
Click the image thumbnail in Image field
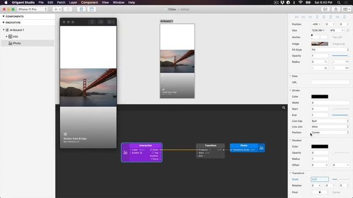[x=320, y=44]
